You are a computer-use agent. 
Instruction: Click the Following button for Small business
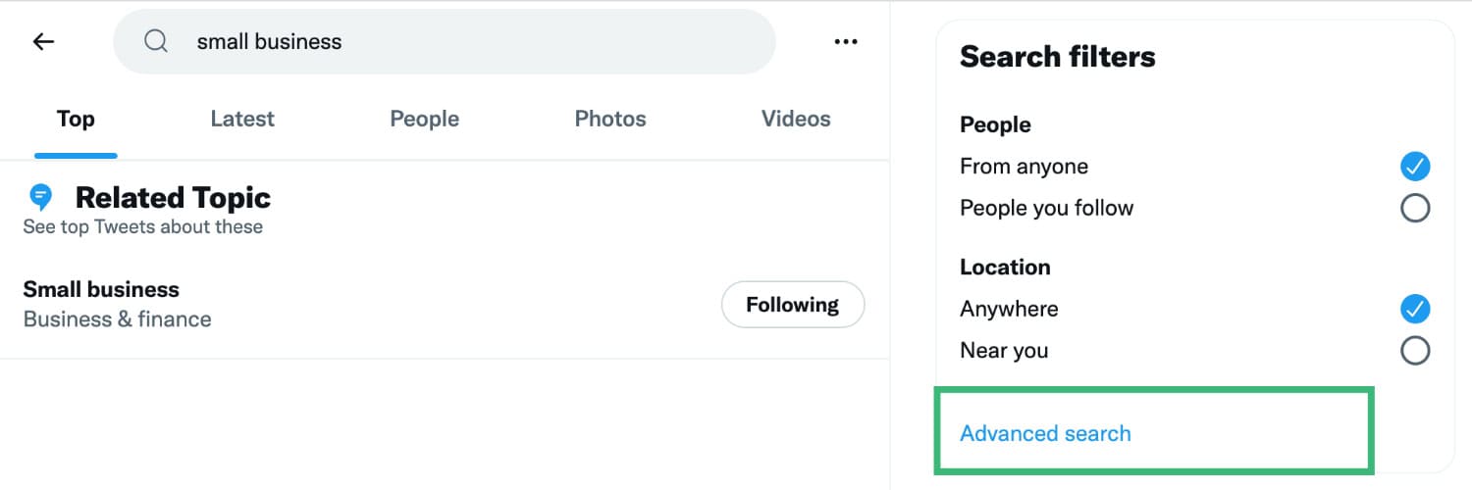tap(793, 305)
